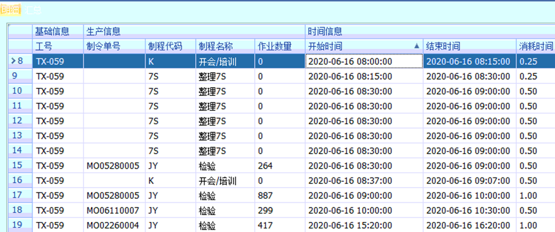
Task: Switch to the 汇总 tab
Action: (33, 9)
